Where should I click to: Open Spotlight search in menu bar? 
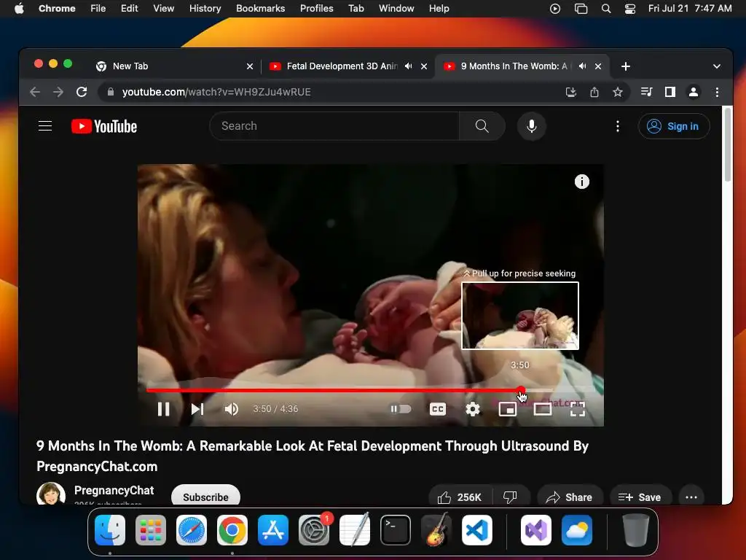(x=605, y=9)
